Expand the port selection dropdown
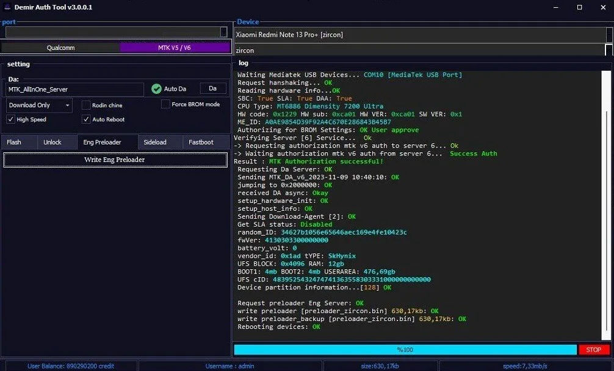 (x=223, y=32)
